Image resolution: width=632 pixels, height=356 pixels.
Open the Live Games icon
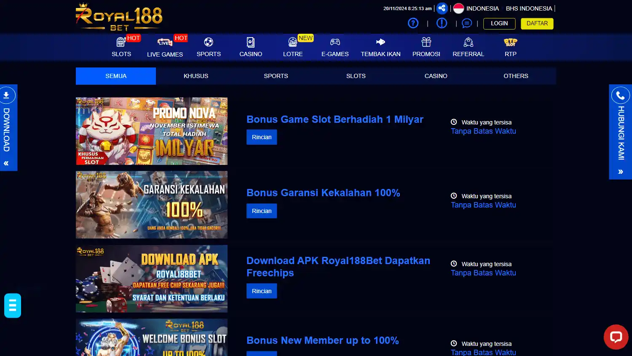pyautogui.click(x=165, y=42)
